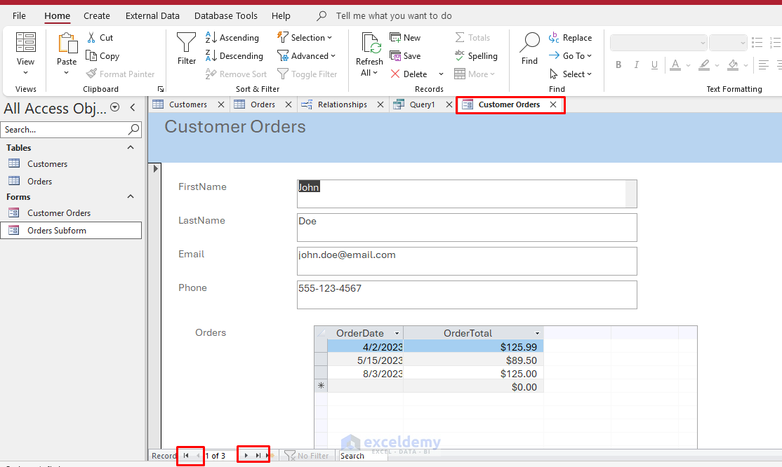Open Database Tools ribbon tab
The width and height of the screenshot is (782, 467).
pos(226,16)
